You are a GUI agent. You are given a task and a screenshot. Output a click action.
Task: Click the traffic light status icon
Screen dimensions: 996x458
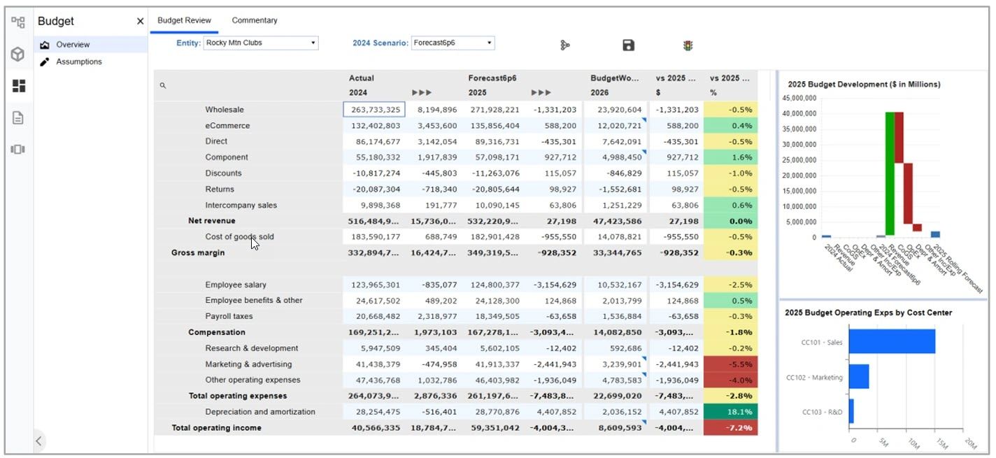click(687, 44)
